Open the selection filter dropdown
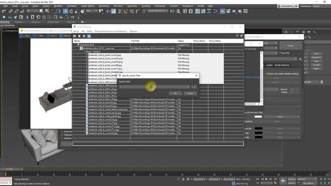Image resolution: width=331 pixels, height=186 pixels. pos(32,10)
